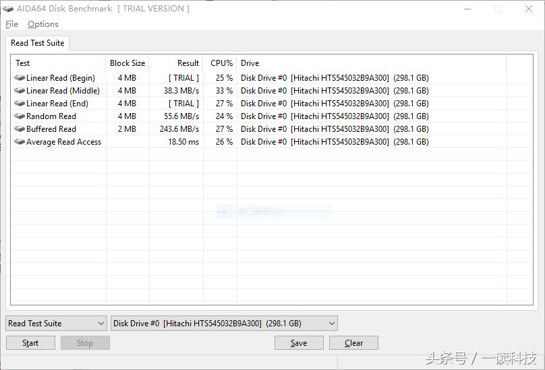545x370 pixels.
Task: Click the Test column header
Action: click(x=59, y=63)
